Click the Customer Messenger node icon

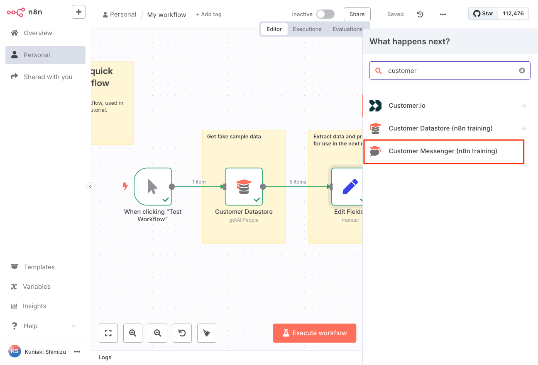pyautogui.click(x=375, y=151)
